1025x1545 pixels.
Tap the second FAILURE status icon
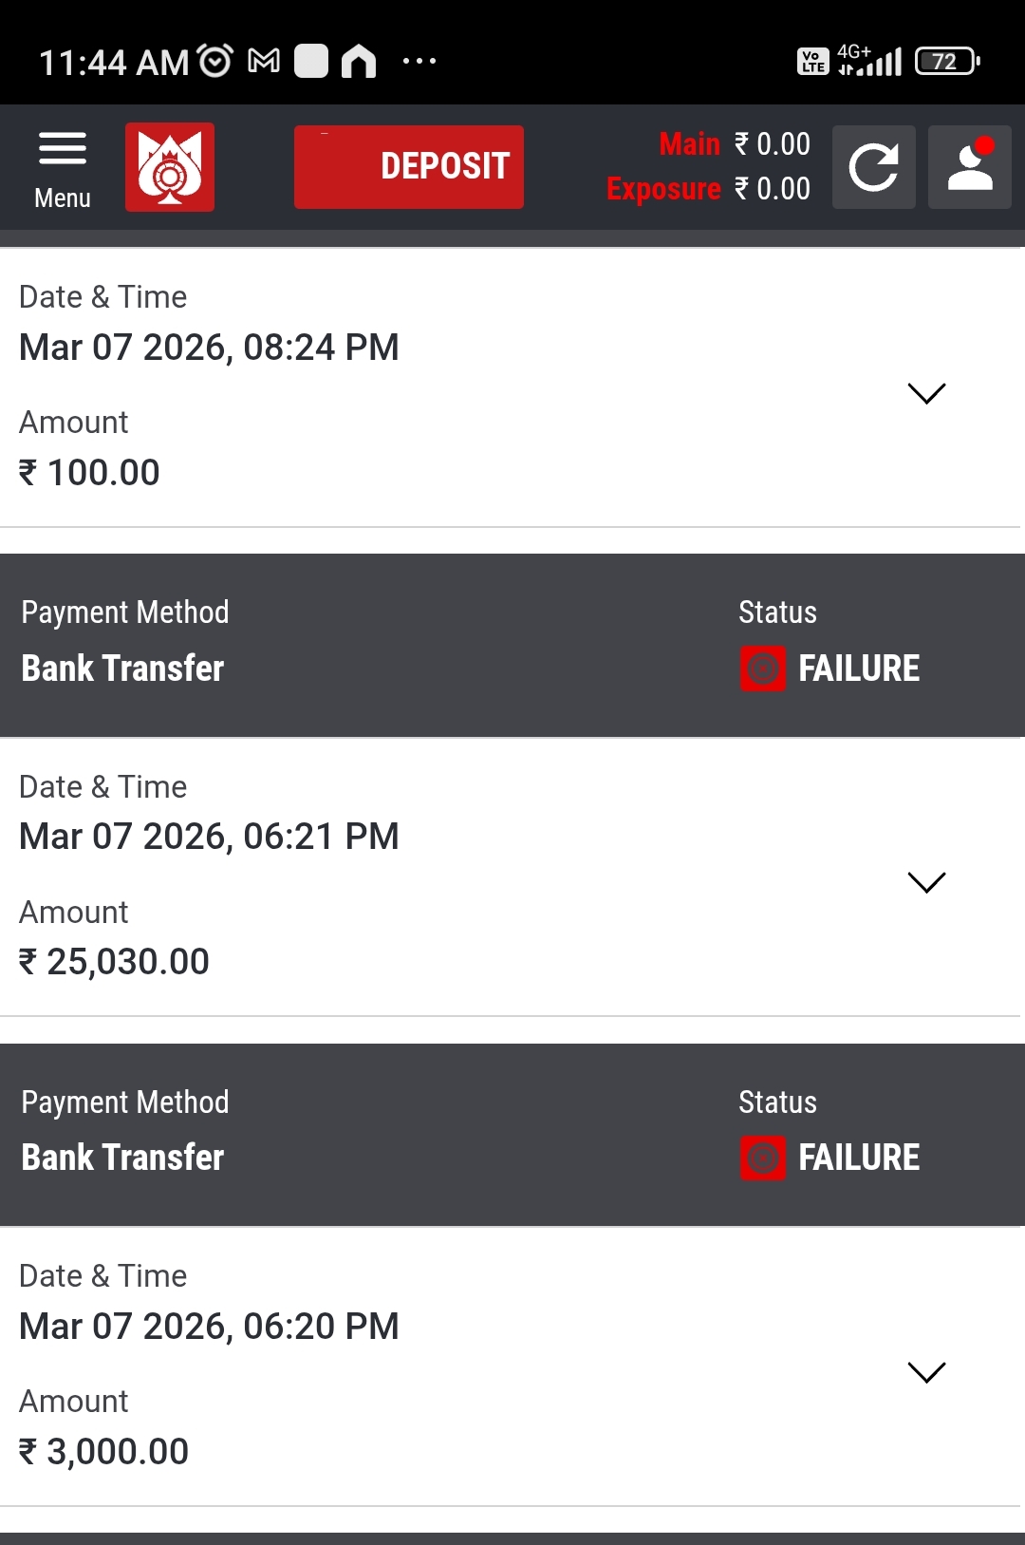point(763,1158)
